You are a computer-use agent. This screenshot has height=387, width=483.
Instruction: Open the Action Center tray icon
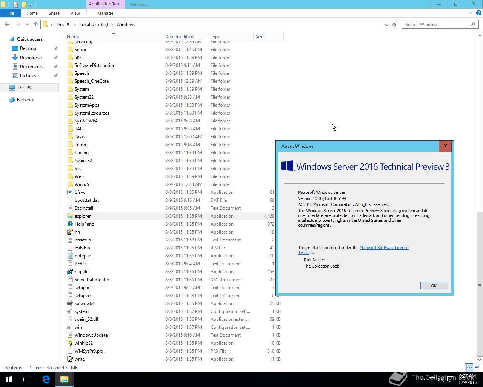[x=450, y=379]
